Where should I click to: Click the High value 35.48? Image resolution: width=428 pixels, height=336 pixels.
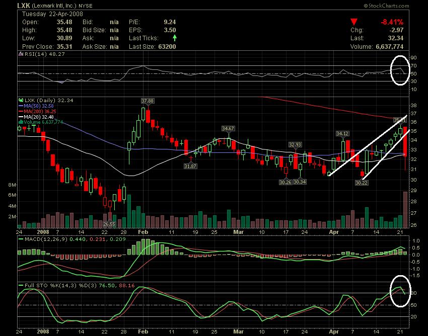click(64, 30)
